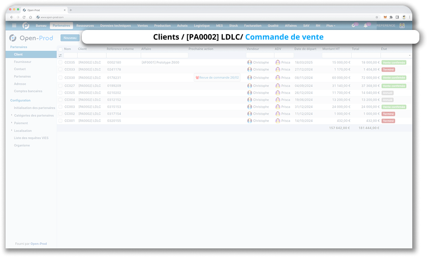The width and height of the screenshot is (428, 257).
Task: Open the Chrome profile avatar icon
Action: (404, 17)
